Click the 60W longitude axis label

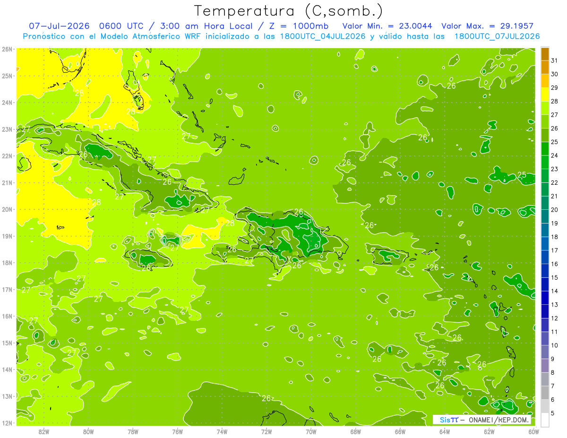[534, 431]
